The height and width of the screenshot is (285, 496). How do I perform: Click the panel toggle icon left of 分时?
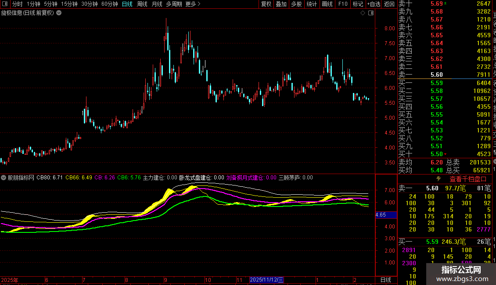pos(5,4)
